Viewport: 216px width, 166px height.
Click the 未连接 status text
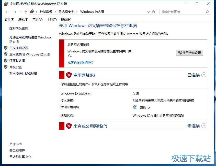[x=194, y=126]
